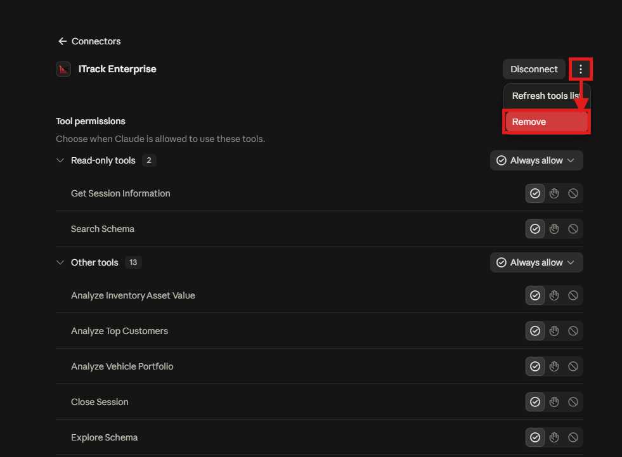Click the ITrack Enterprise title text

tap(117, 69)
